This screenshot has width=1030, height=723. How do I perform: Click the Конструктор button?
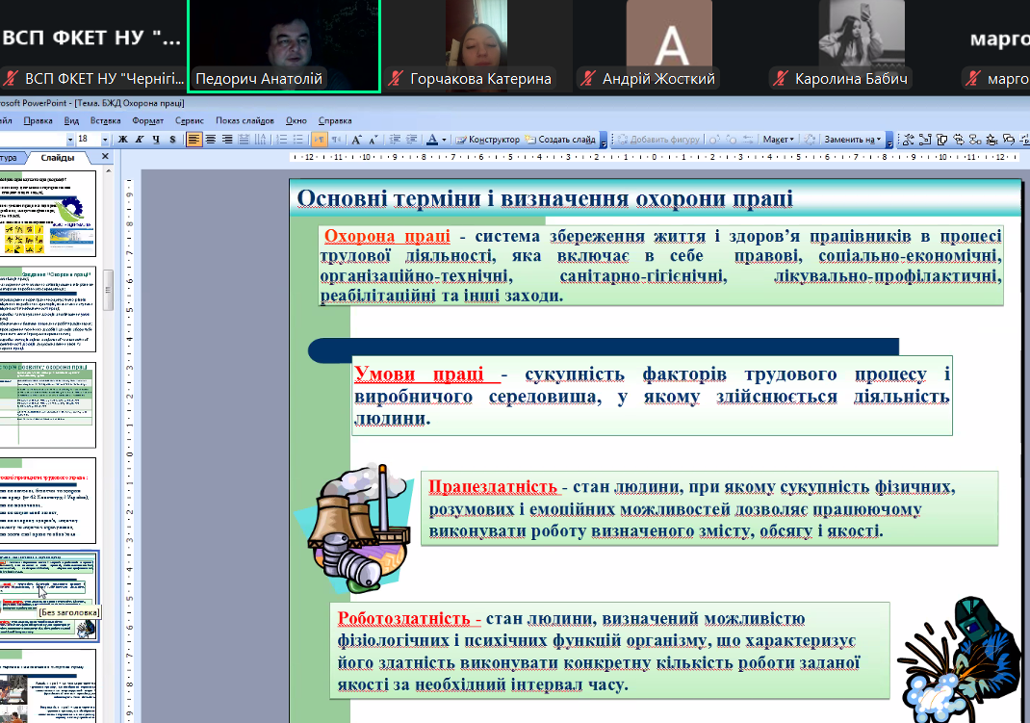tap(488, 140)
